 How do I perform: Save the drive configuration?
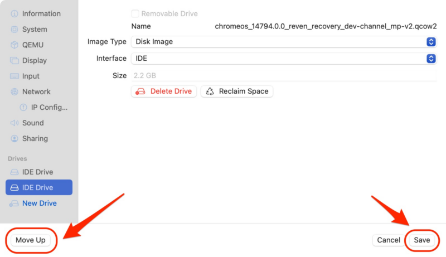[422, 240]
